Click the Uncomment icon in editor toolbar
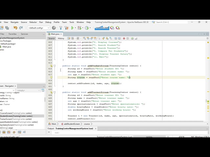Viewport: 210px width, 157px height. [136, 39]
